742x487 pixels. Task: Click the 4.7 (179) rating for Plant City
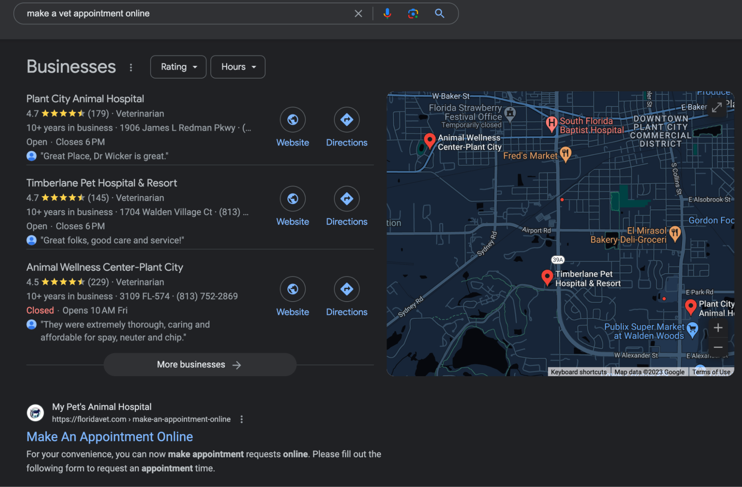(68, 113)
